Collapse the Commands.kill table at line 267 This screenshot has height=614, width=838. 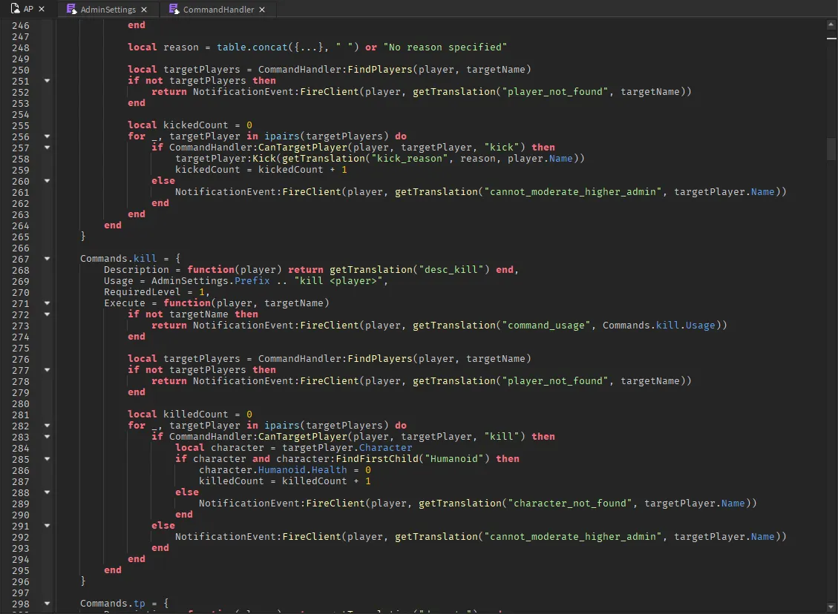[47, 259]
